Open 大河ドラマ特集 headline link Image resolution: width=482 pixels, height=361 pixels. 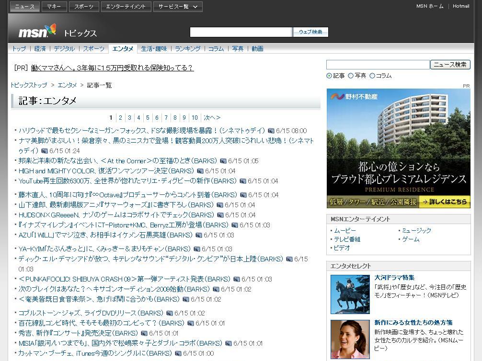(x=394, y=278)
